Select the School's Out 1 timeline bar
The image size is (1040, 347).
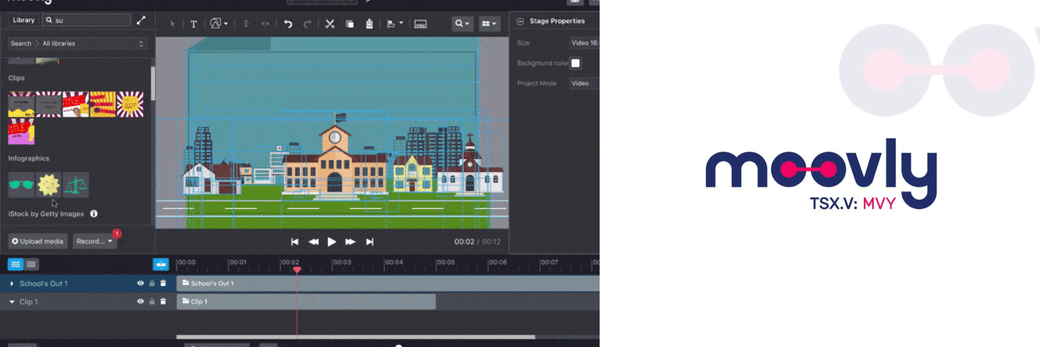tap(388, 283)
